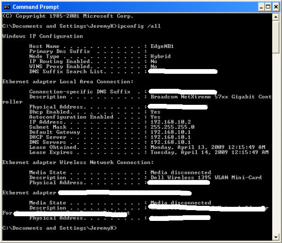Click 'Broadcom NetXtreme 57xx Gigabit' description

click(203, 97)
